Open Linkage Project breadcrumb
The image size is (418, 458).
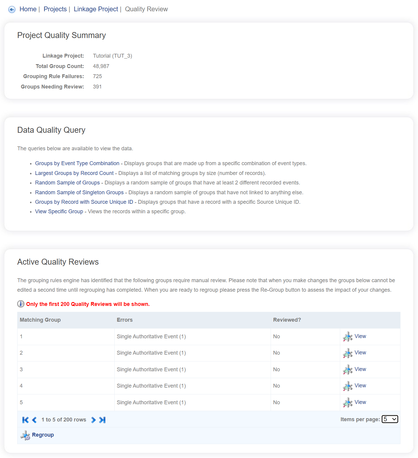tap(96, 9)
